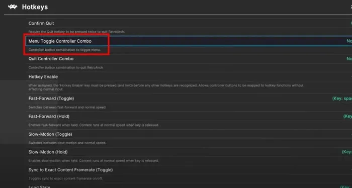Select the Confirm Quit setting
The height and width of the screenshot is (188, 352).
pos(189,23)
